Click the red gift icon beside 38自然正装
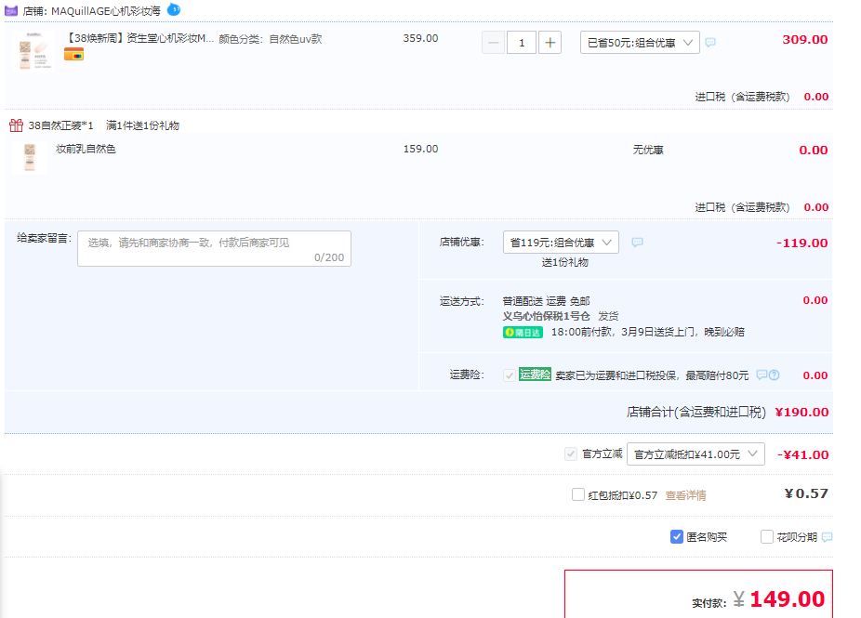Image resolution: width=861 pixels, height=618 pixels. 16,125
